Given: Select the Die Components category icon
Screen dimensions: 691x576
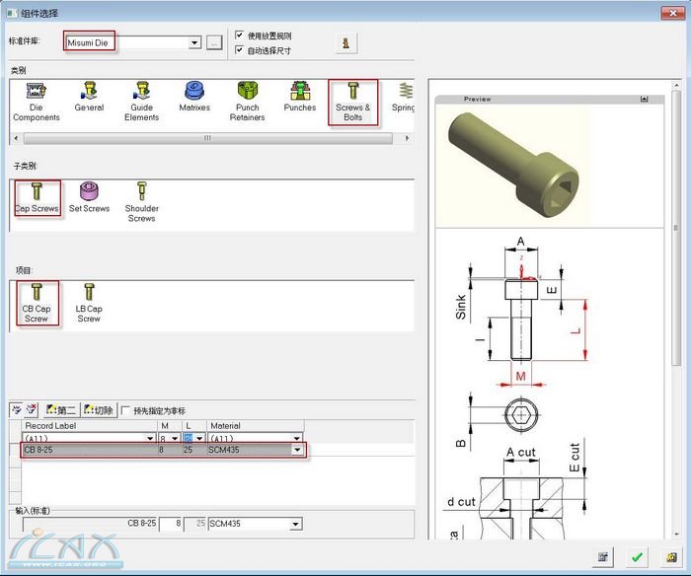Looking at the screenshot, I should [37, 100].
